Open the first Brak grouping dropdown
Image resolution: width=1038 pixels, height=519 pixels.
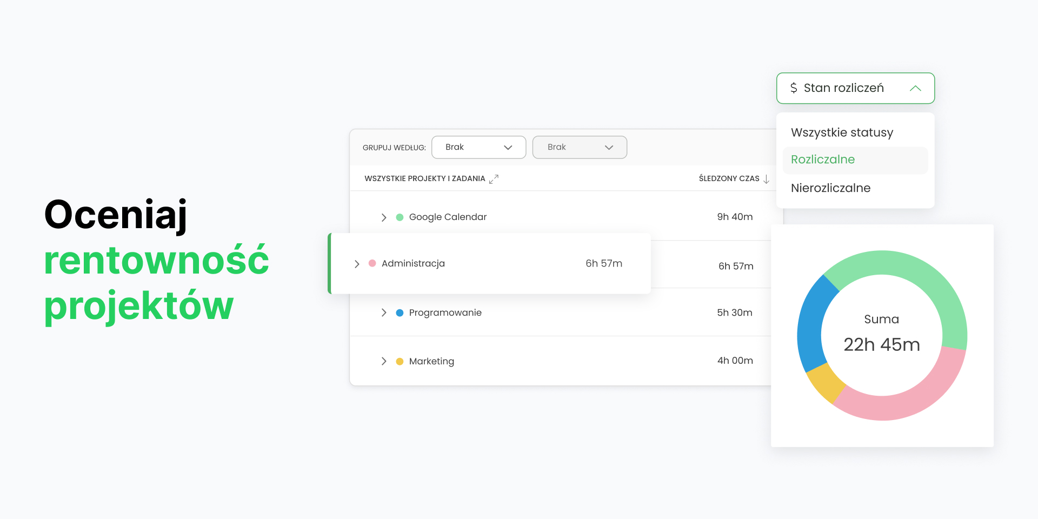click(478, 147)
